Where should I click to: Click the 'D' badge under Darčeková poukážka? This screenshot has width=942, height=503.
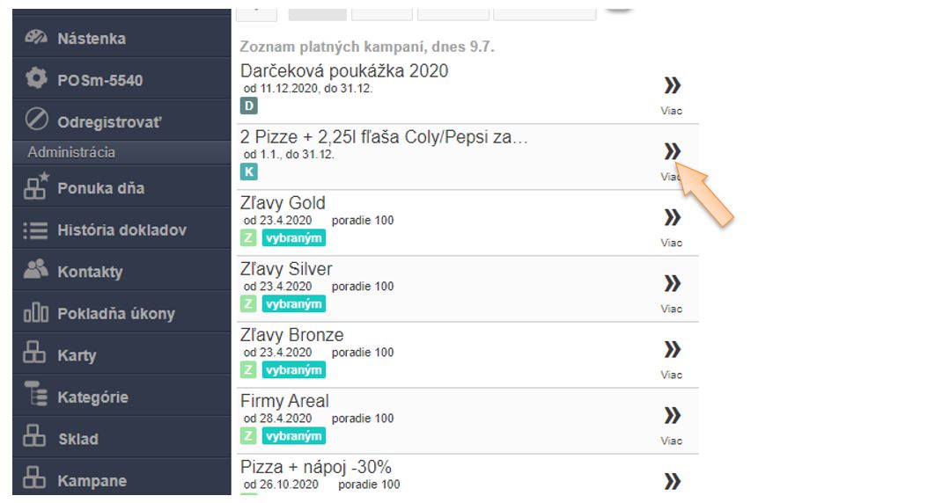tap(248, 106)
